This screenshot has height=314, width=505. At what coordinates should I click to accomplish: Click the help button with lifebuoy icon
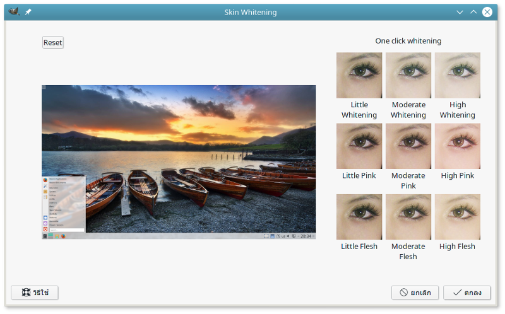coord(35,293)
